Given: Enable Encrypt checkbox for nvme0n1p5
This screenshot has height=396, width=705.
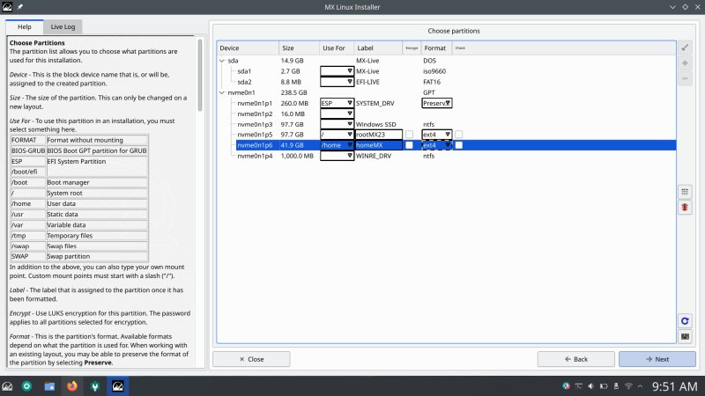Looking at the screenshot, I should point(409,135).
